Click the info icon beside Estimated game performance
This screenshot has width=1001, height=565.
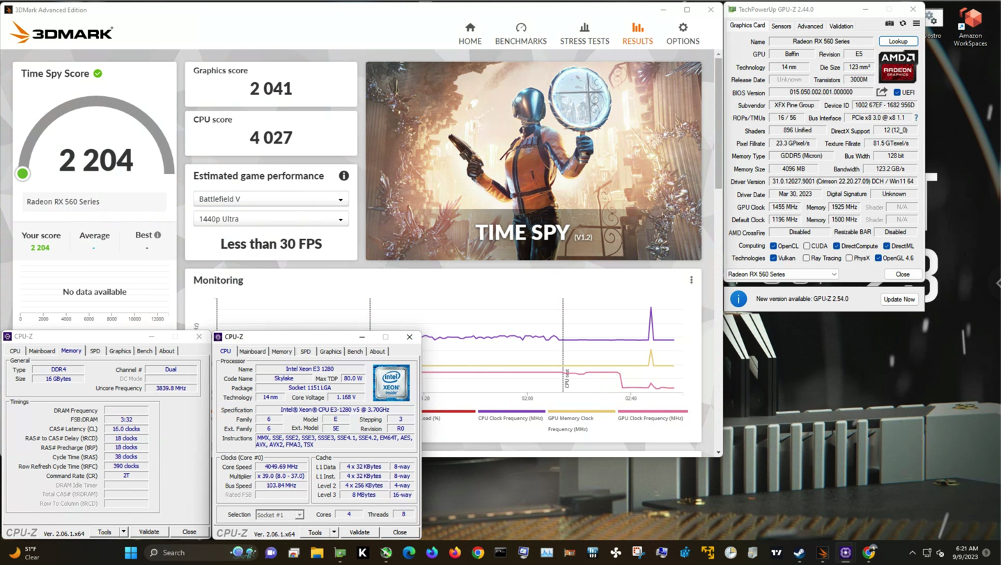344,176
